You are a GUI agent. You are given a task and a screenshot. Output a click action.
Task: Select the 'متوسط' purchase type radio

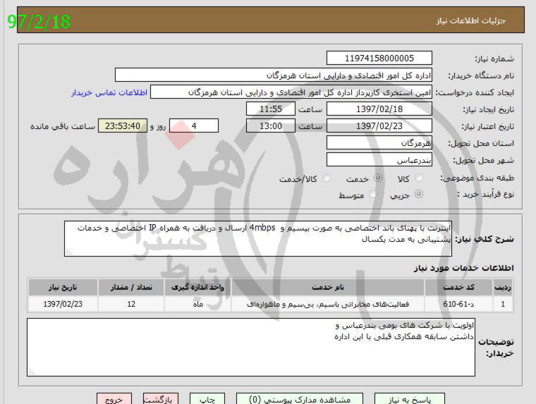372,194
